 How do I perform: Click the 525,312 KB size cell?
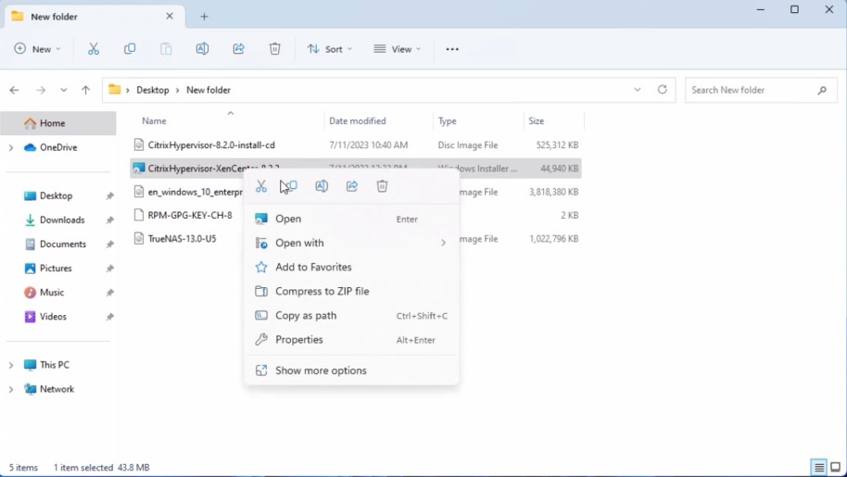(557, 145)
